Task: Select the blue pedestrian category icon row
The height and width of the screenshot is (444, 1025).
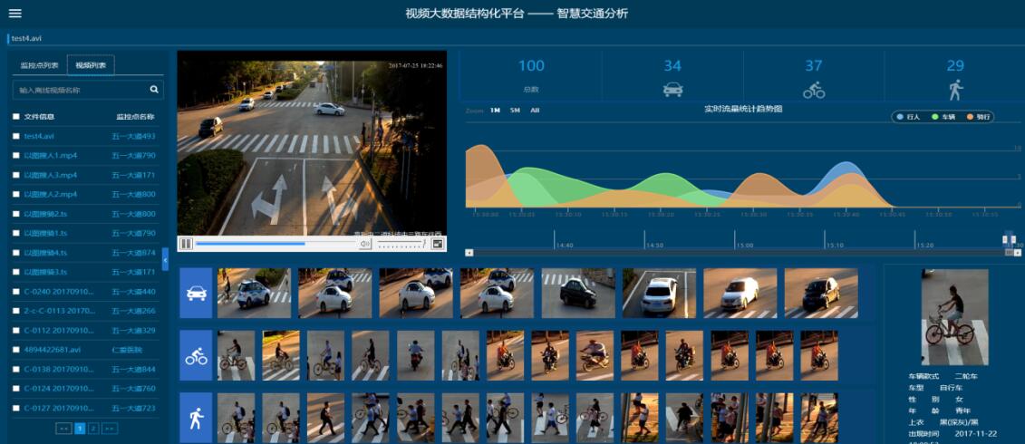Action: [196, 418]
